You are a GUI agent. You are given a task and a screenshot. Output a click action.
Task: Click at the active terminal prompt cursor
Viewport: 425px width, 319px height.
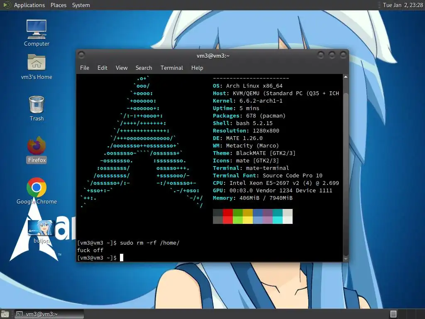122,258
